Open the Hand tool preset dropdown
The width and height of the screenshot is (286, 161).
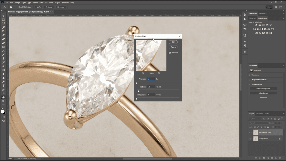pyautogui.click(x=14, y=7)
